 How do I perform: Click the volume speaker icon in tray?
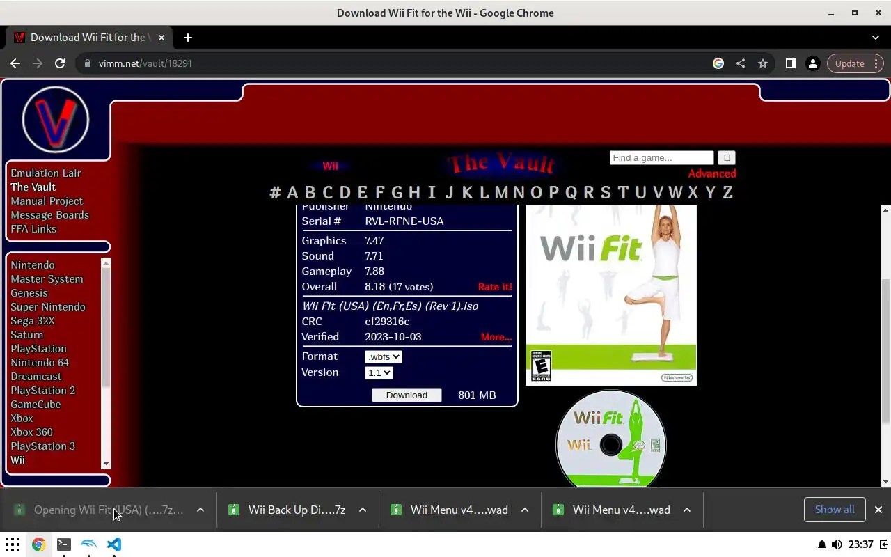tap(837, 544)
